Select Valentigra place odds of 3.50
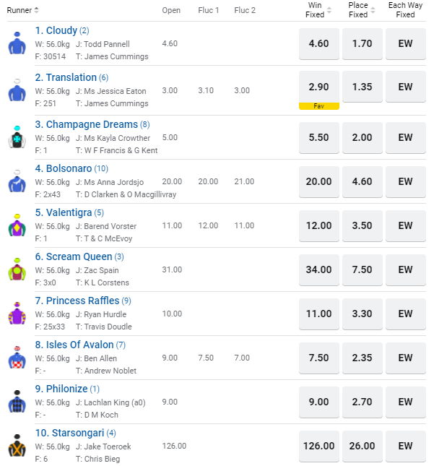This screenshot has width=434, height=466. click(x=362, y=225)
